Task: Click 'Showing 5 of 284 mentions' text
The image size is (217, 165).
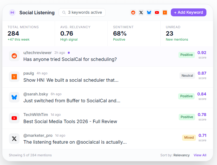Action: (x=30, y=155)
